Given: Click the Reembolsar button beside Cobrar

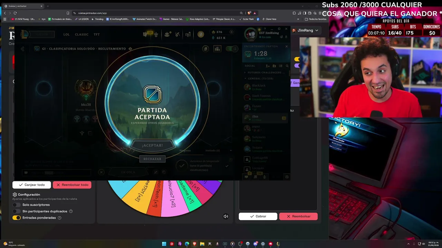Looking at the screenshot, I should point(298,216).
